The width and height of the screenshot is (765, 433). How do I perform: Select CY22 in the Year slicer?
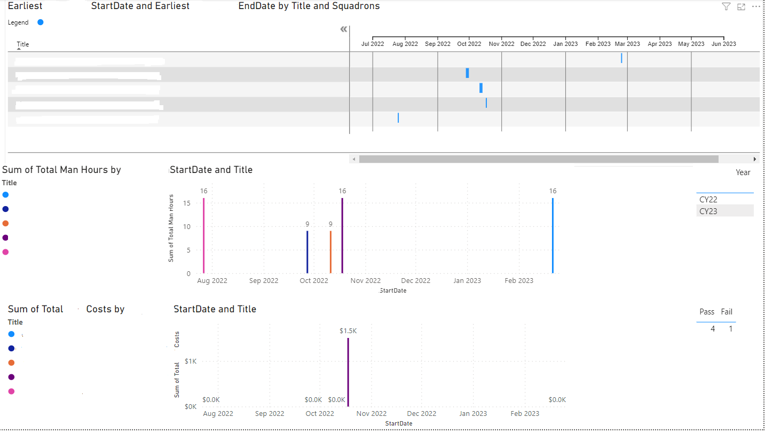[x=725, y=199]
